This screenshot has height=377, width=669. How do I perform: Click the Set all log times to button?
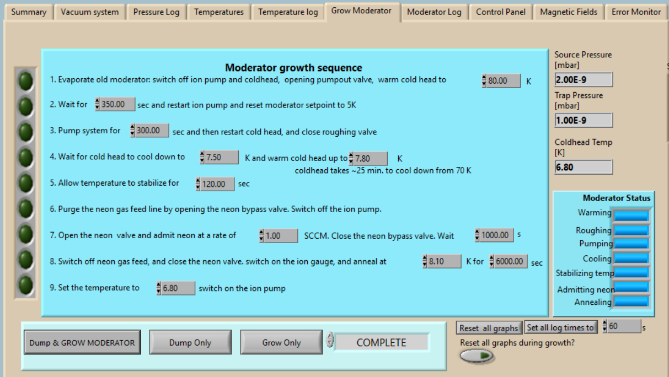click(x=561, y=327)
